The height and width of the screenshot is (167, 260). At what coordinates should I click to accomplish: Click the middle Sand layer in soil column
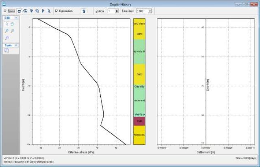(x=139, y=74)
